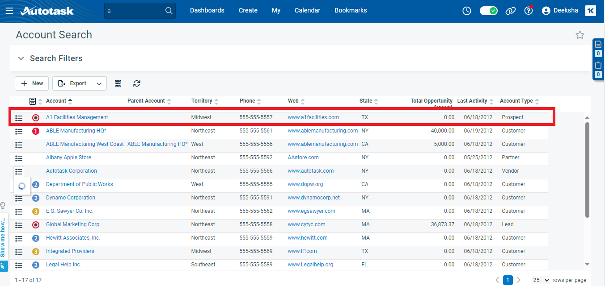The height and width of the screenshot is (286, 605).
Task: Click the lightbulb tips icon
Action: [3, 206]
